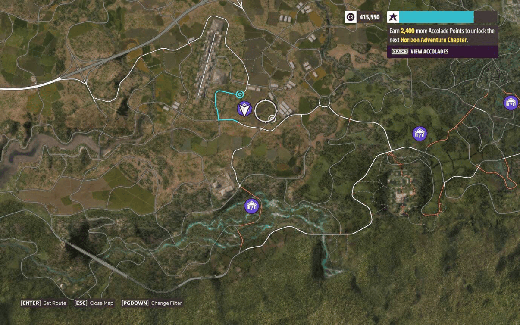The height and width of the screenshot is (325, 520).
Task: Click the CR credits icon
Action: 350,17
